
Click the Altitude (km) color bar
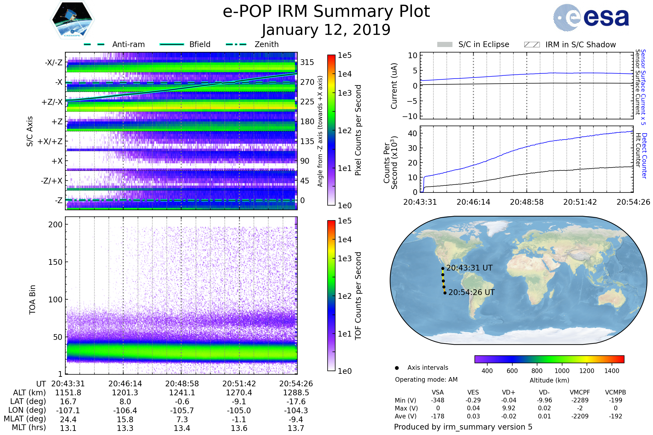tap(549, 359)
